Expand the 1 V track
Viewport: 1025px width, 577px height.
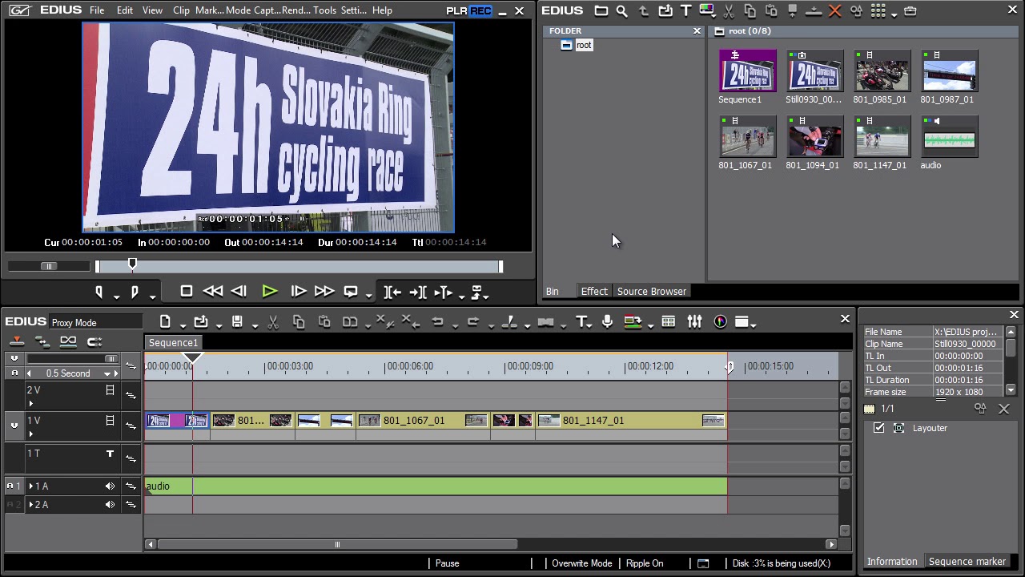[31, 434]
